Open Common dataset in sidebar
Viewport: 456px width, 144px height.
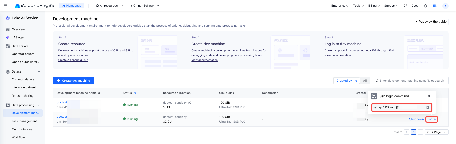pyautogui.click(x=24, y=79)
